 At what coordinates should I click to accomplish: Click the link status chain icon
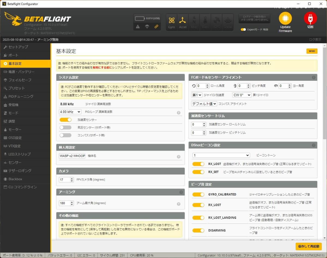coord(156,26)
